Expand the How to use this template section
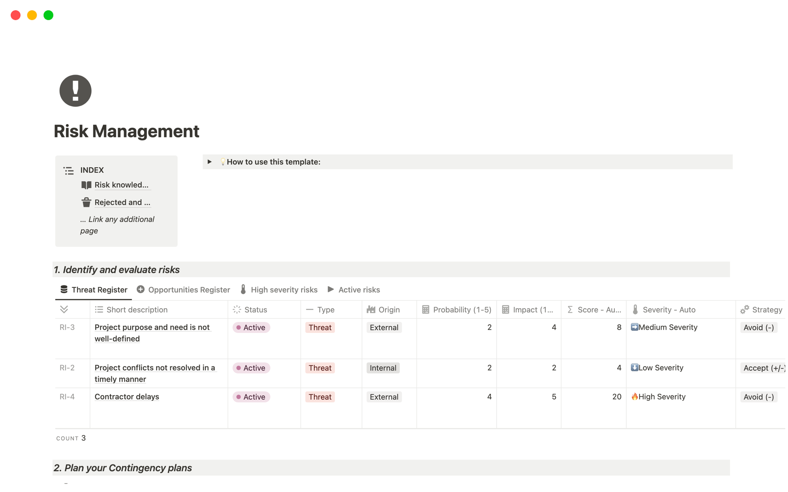 [x=210, y=163]
